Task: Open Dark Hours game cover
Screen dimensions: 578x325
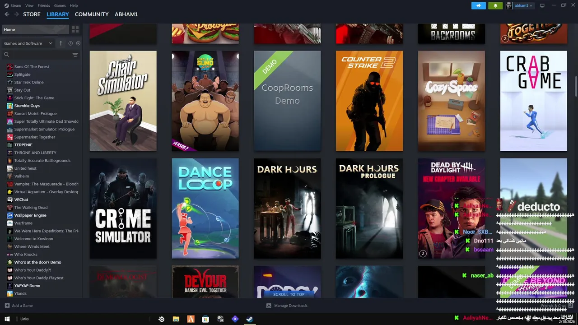Action: click(x=287, y=208)
